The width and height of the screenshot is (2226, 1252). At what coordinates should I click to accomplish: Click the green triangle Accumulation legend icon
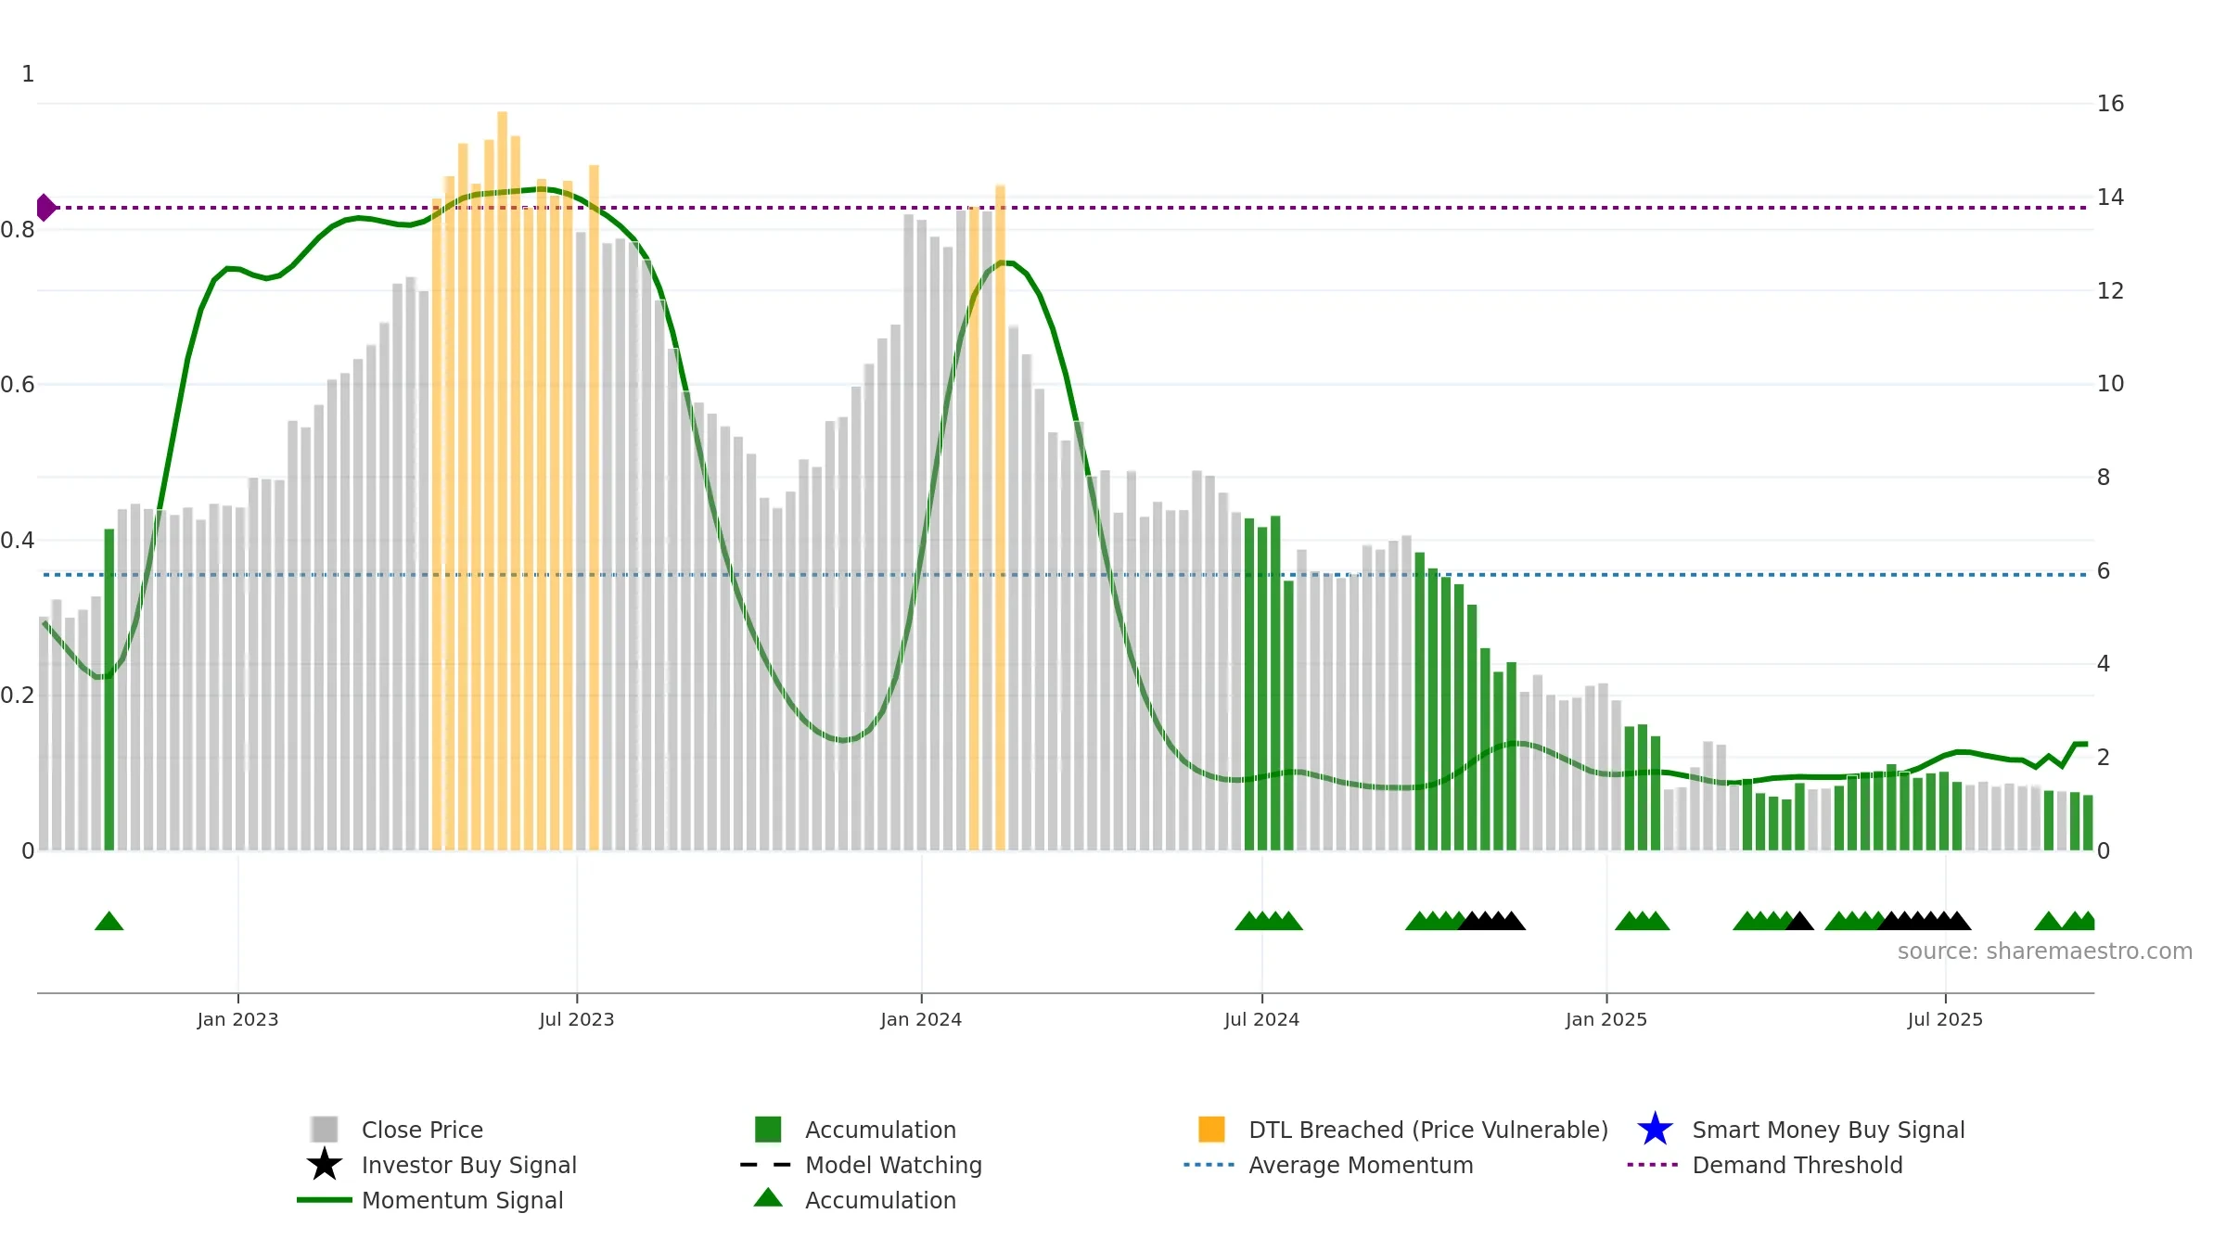(768, 1197)
